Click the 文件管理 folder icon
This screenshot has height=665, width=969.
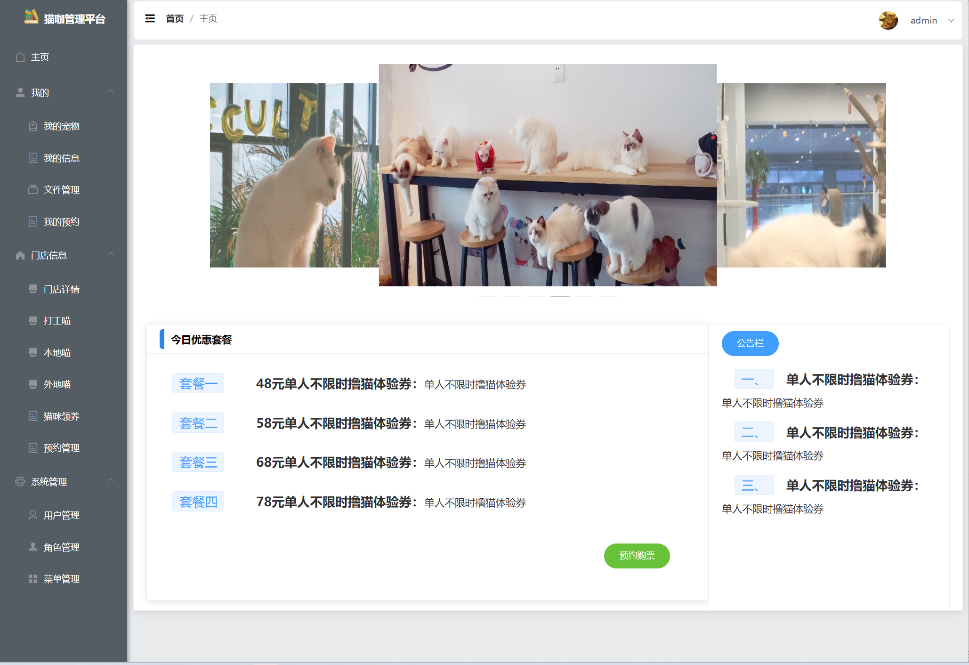[33, 190]
